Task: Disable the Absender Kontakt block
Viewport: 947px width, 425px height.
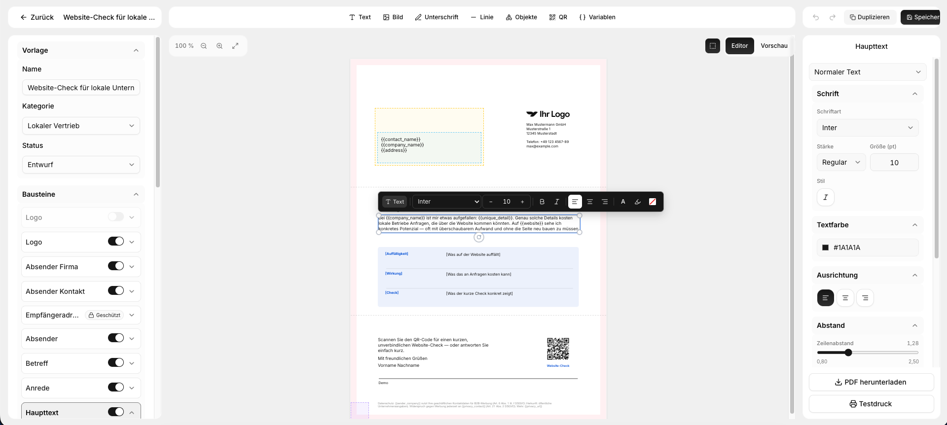Action: (x=116, y=290)
